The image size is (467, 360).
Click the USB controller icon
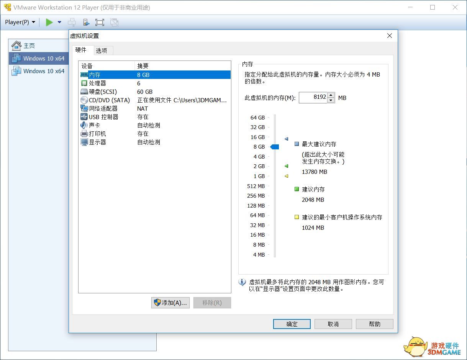(84, 117)
